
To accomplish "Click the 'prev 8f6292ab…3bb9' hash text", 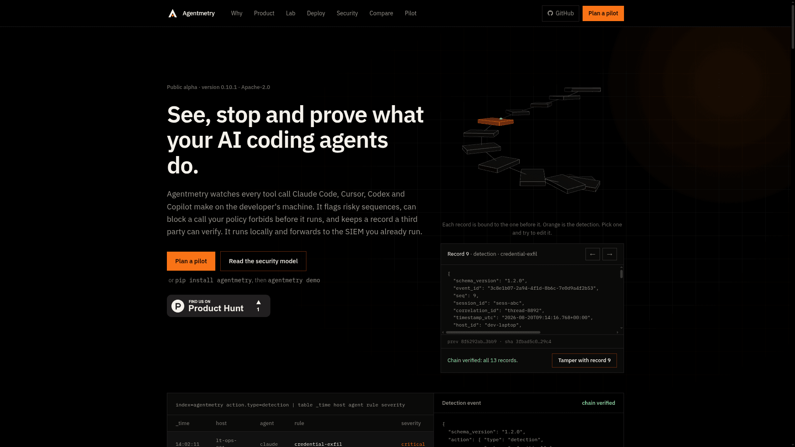I will pyautogui.click(x=472, y=342).
